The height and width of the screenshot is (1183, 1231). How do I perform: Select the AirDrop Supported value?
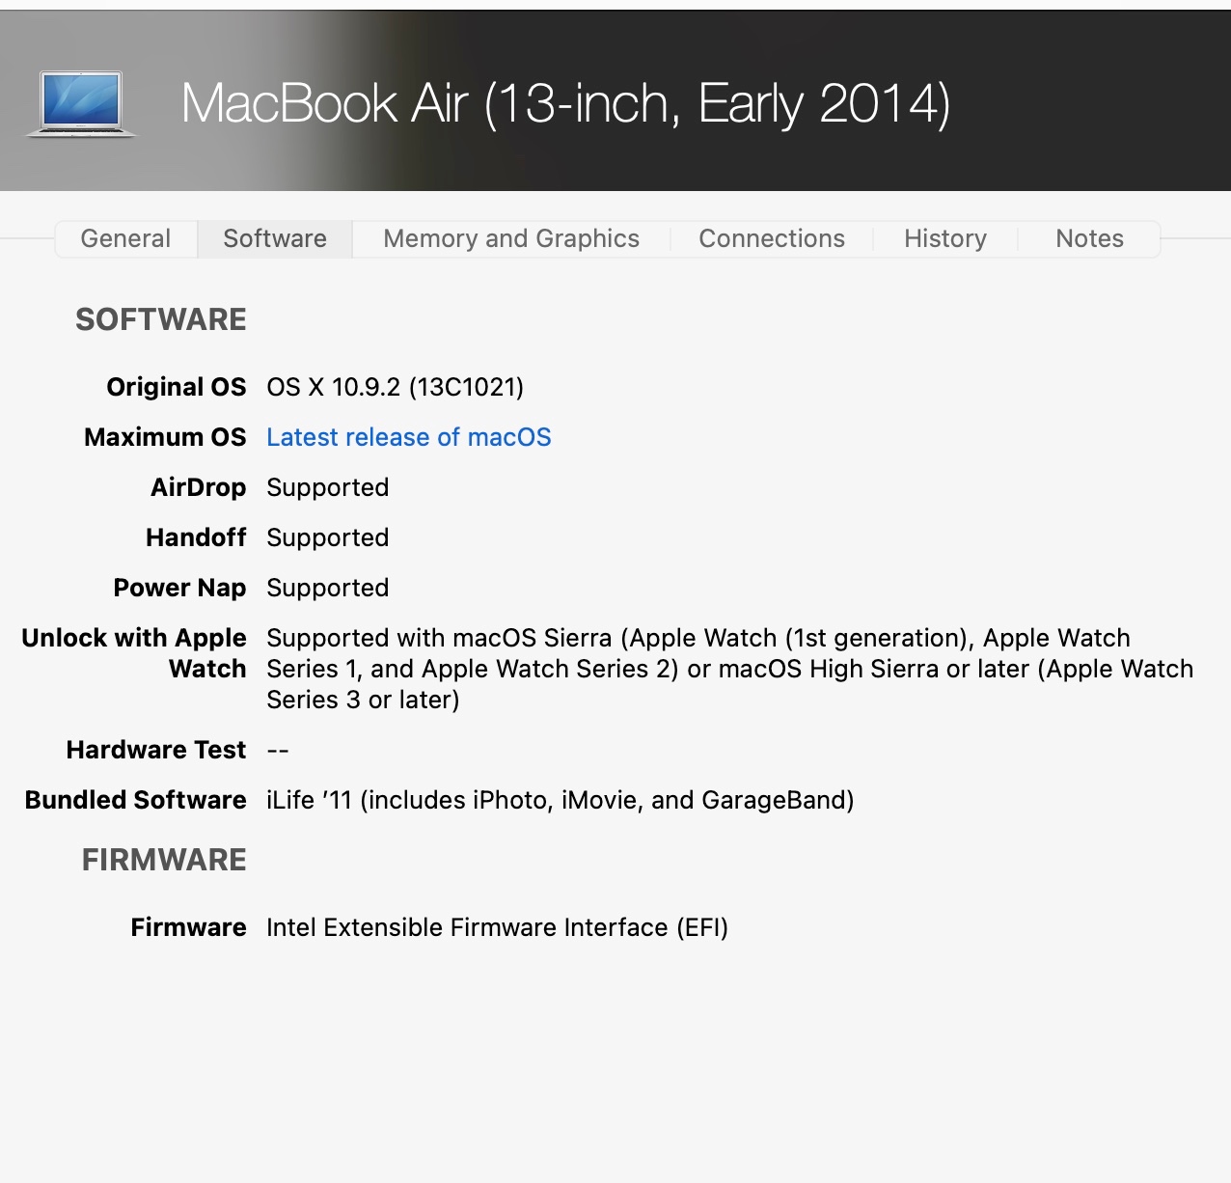tap(328, 487)
